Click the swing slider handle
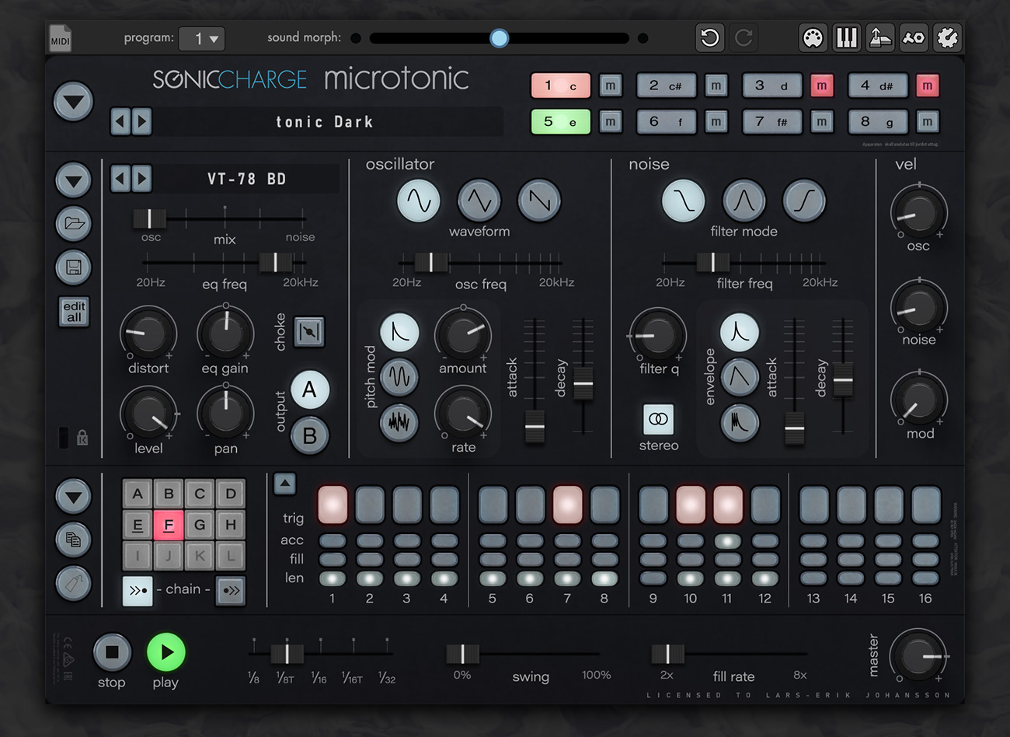1010x737 pixels. click(x=463, y=654)
